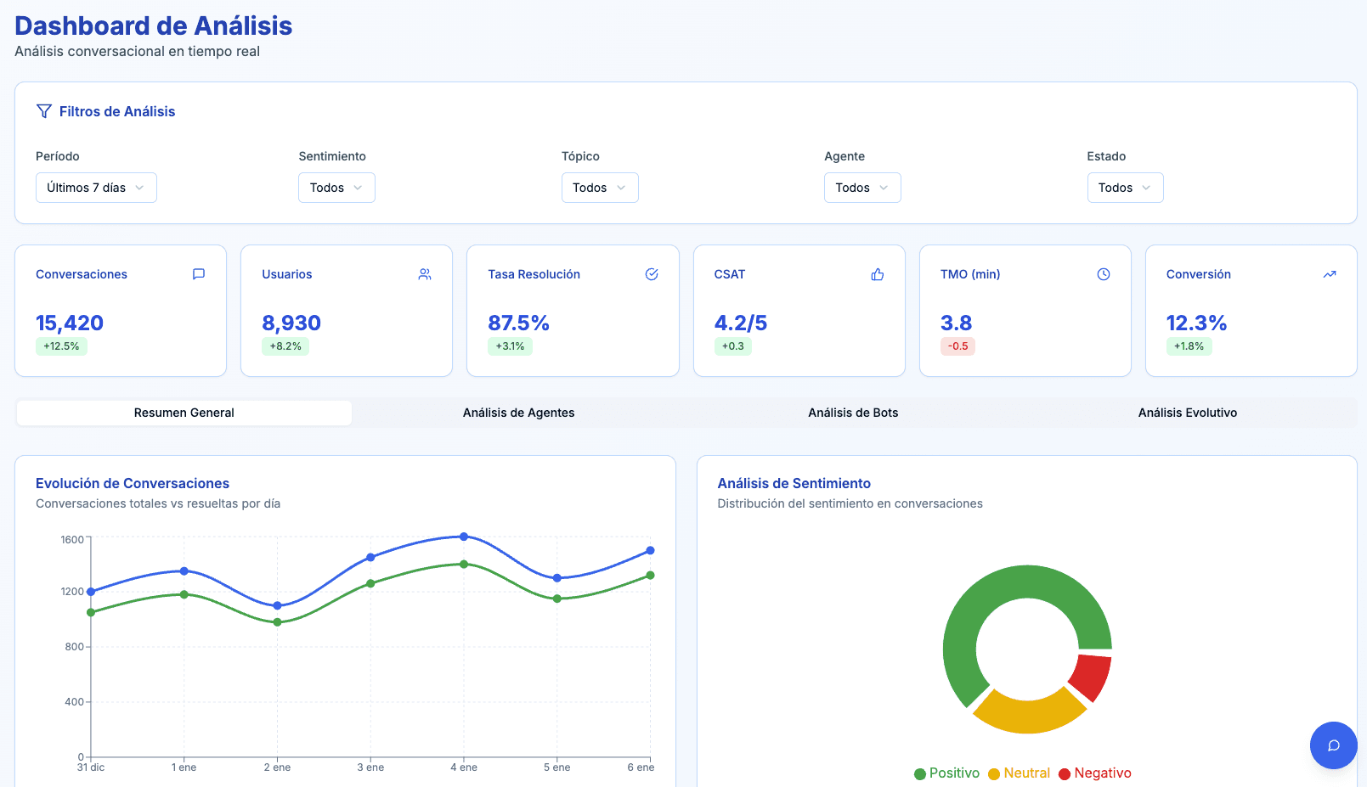
Task: Click the red Negativo legend dot
Action: tap(1065, 773)
